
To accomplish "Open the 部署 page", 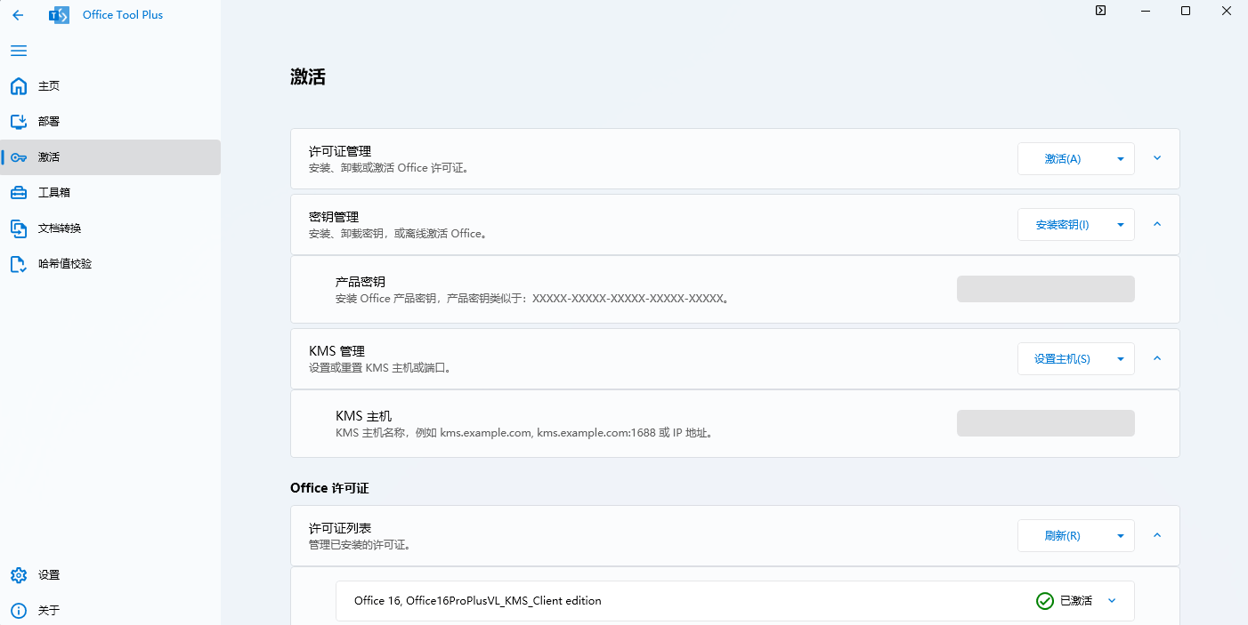I will [110, 122].
